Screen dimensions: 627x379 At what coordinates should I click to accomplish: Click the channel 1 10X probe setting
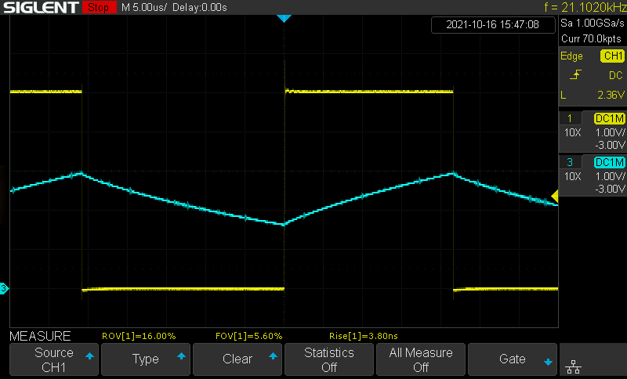[573, 132]
